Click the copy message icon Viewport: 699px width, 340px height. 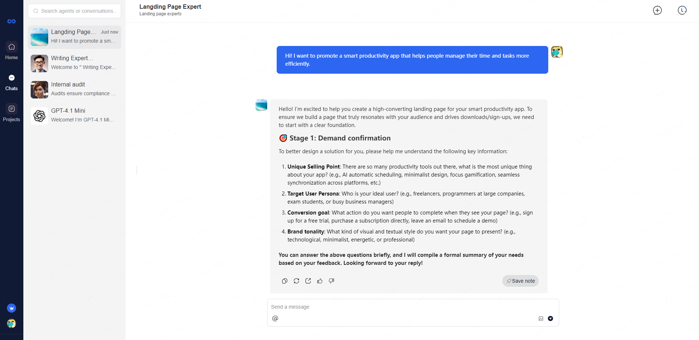point(285,281)
